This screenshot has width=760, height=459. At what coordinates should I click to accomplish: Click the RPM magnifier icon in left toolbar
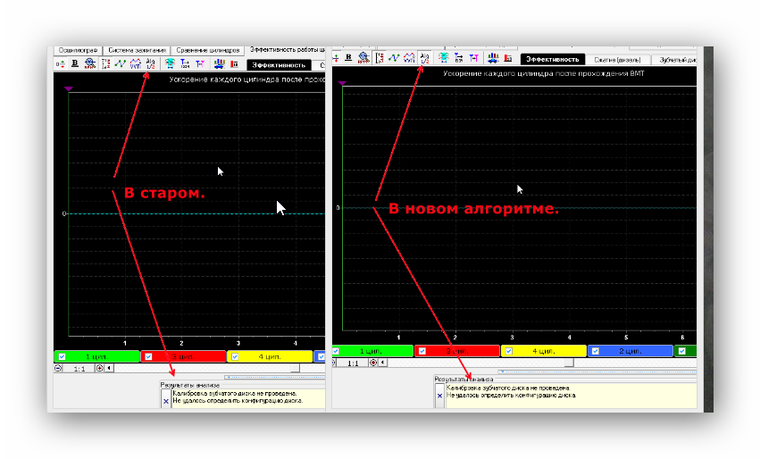tap(89, 63)
